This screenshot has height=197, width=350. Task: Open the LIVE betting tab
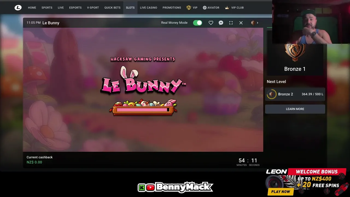[61, 8]
